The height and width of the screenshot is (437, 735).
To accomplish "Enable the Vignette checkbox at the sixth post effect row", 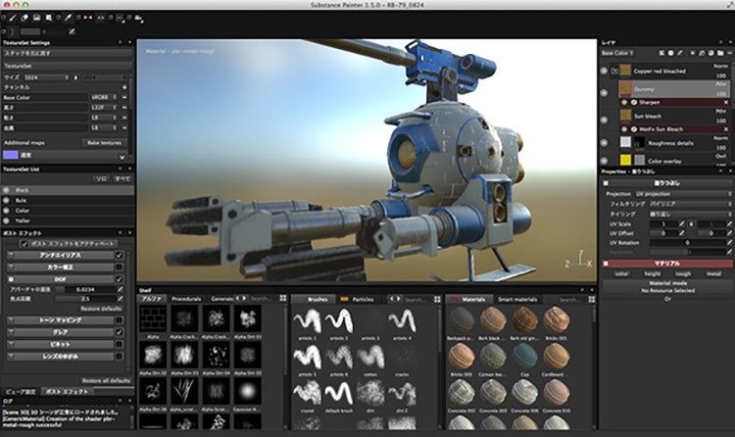I will [119, 345].
